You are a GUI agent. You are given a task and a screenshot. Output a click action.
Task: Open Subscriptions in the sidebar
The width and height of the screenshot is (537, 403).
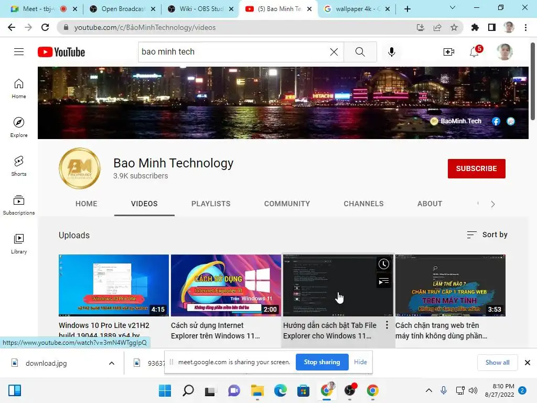[x=19, y=205]
